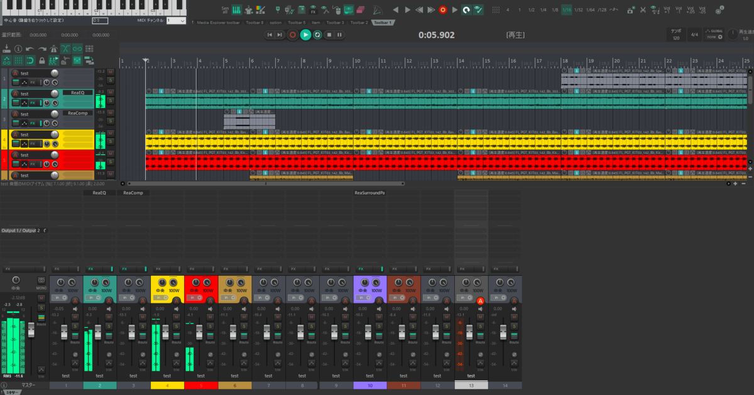Open Route on mixer channel 3
754x395 pixels.
[x=143, y=337]
